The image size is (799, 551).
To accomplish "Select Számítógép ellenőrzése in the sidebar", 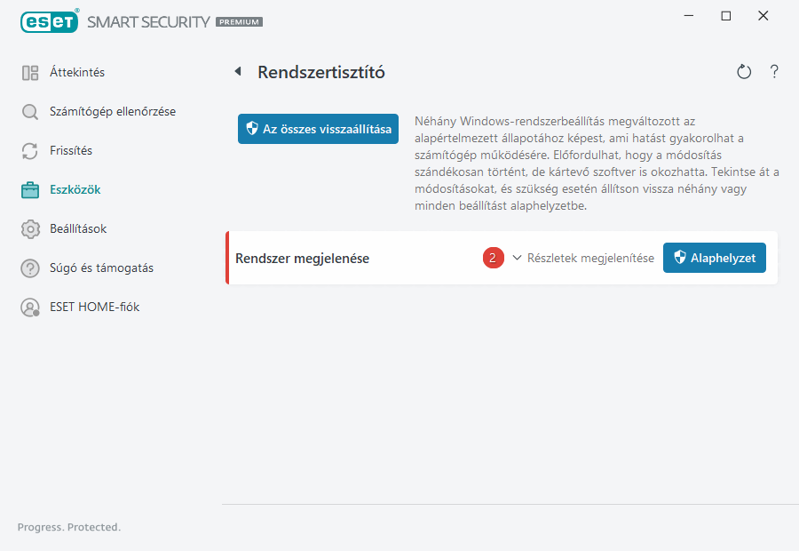I will (x=114, y=111).
